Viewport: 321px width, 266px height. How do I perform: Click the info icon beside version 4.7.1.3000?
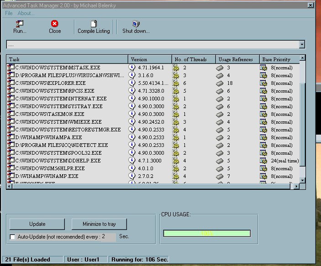click(x=132, y=161)
